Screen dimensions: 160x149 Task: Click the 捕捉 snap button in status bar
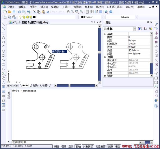(57, 146)
